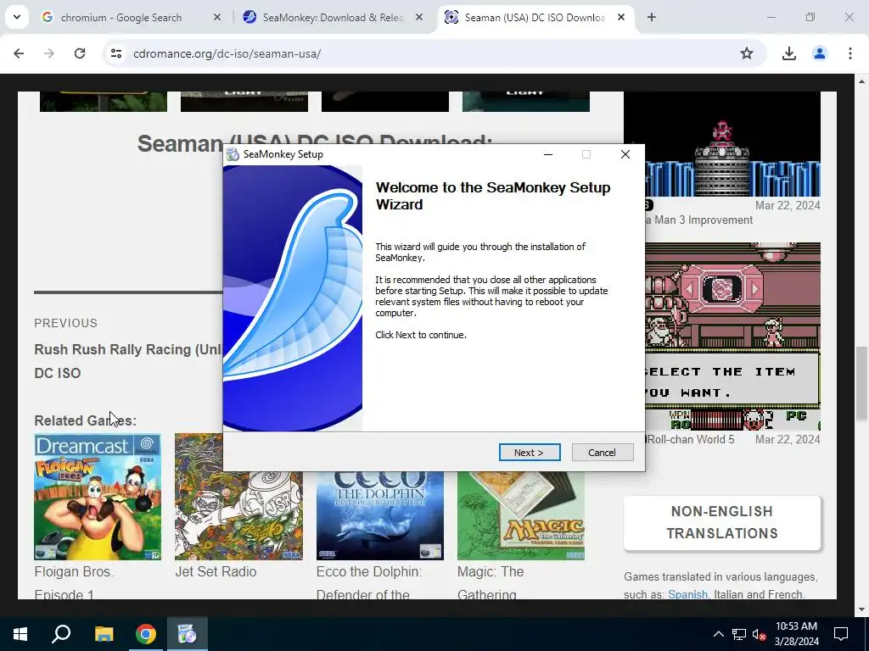Click Chrome icon in taskbar

(x=146, y=634)
